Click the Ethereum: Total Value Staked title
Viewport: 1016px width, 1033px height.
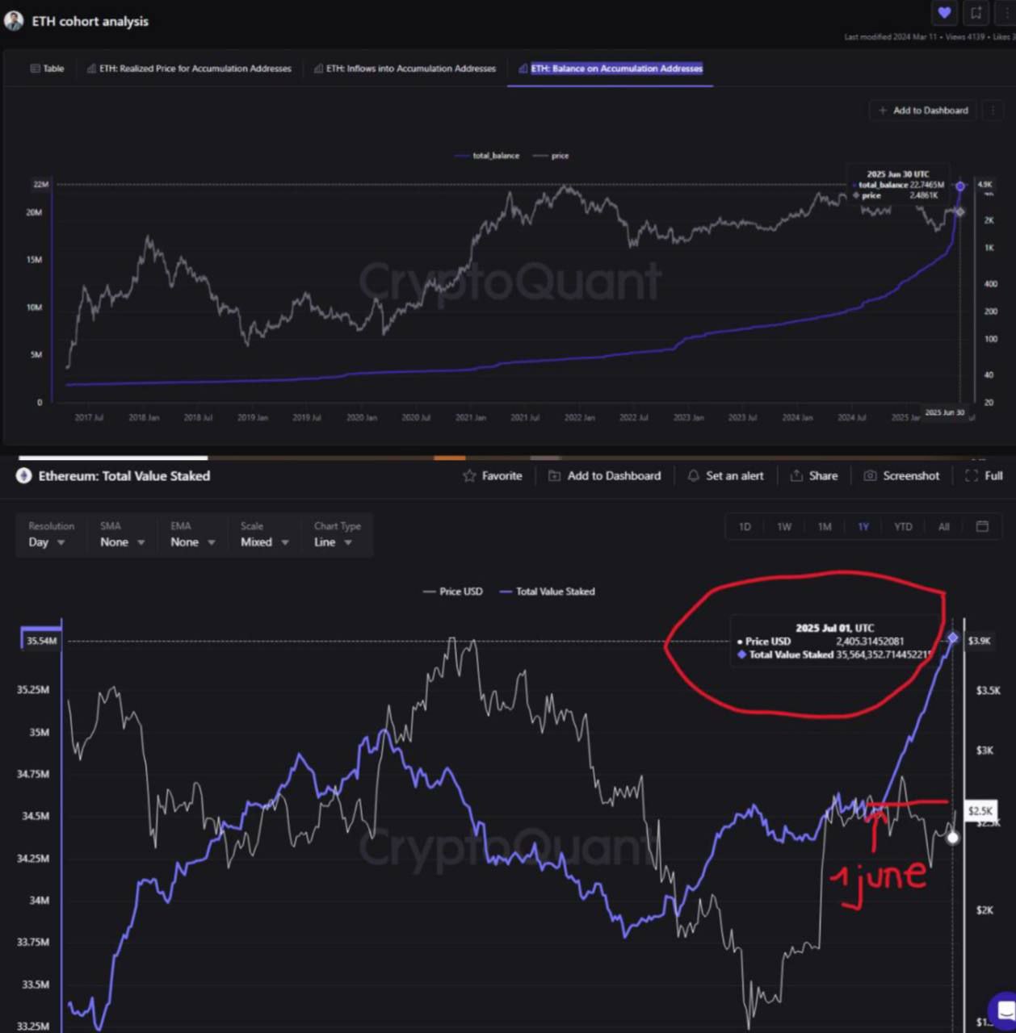pyautogui.click(x=124, y=476)
